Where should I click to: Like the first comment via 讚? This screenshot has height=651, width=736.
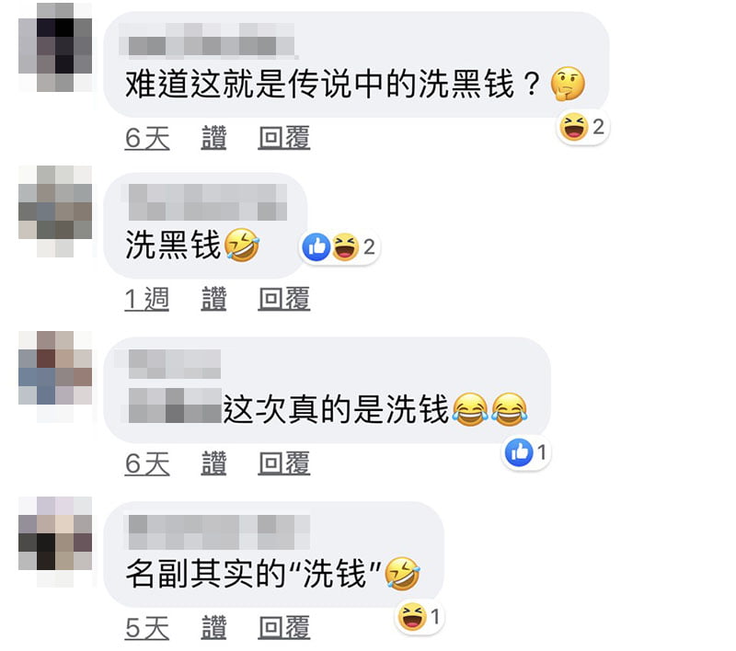pyautogui.click(x=213, y=138)
